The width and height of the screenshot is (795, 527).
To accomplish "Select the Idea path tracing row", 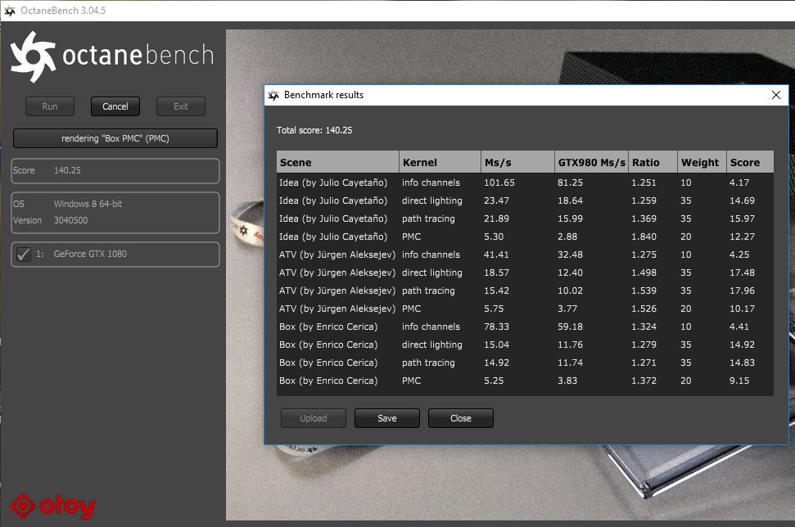I will tap(526, 218).
